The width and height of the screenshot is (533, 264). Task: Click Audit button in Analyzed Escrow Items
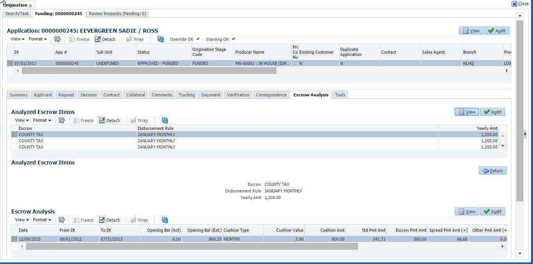click(492, 112)
